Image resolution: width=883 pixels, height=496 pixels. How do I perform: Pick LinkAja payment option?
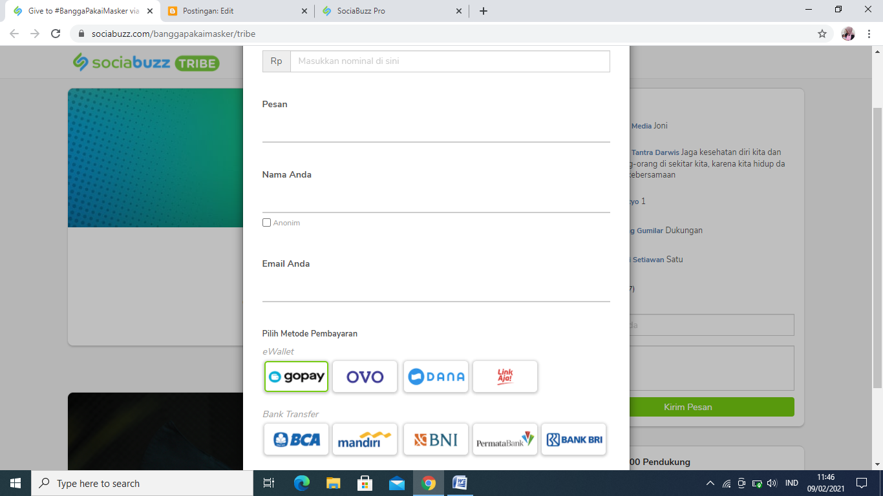tap(505, 377)
